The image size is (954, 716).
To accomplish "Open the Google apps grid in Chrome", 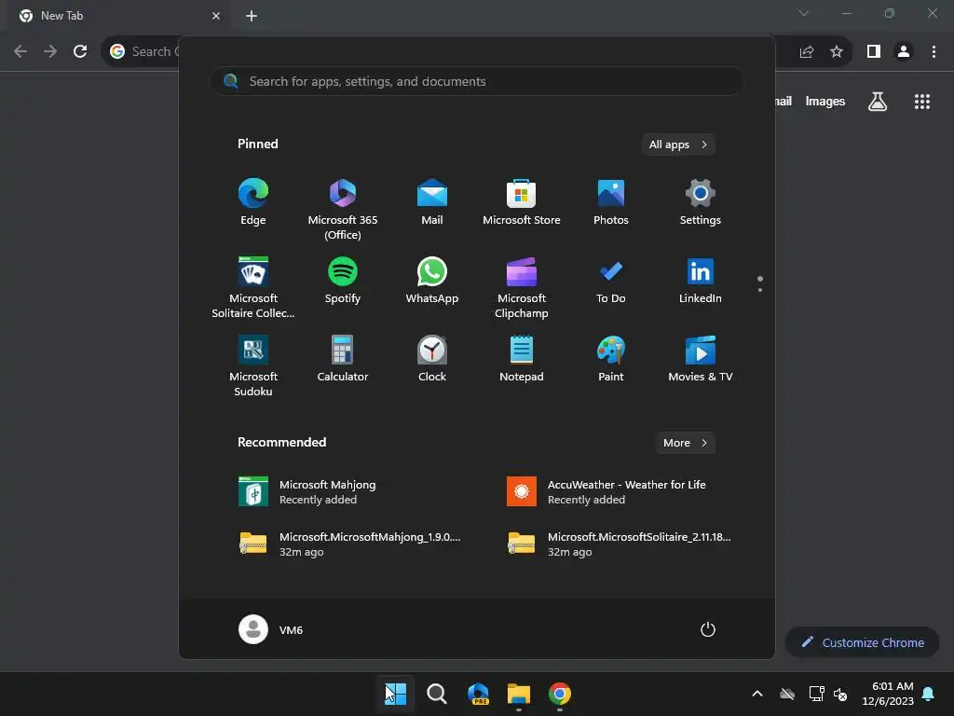I will (922, 102).
